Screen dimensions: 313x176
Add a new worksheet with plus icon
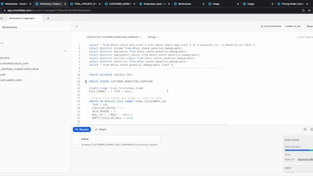point(48,18)
